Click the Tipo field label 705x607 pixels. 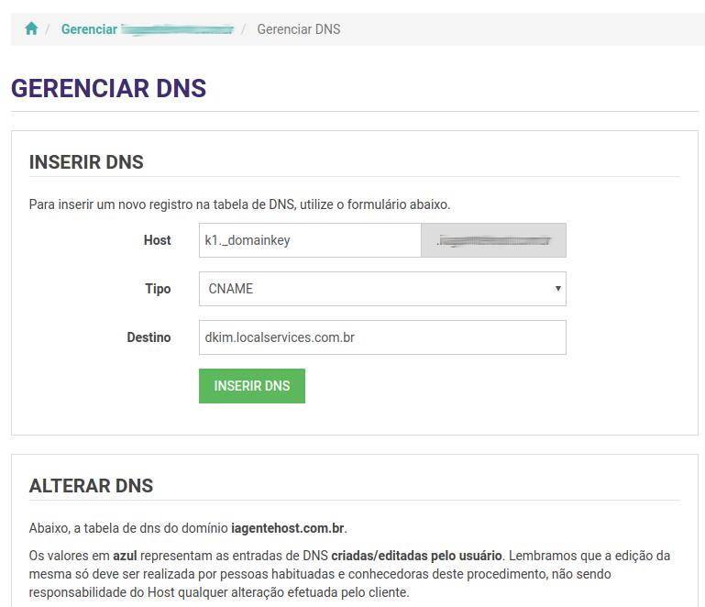tap(158, 289)
